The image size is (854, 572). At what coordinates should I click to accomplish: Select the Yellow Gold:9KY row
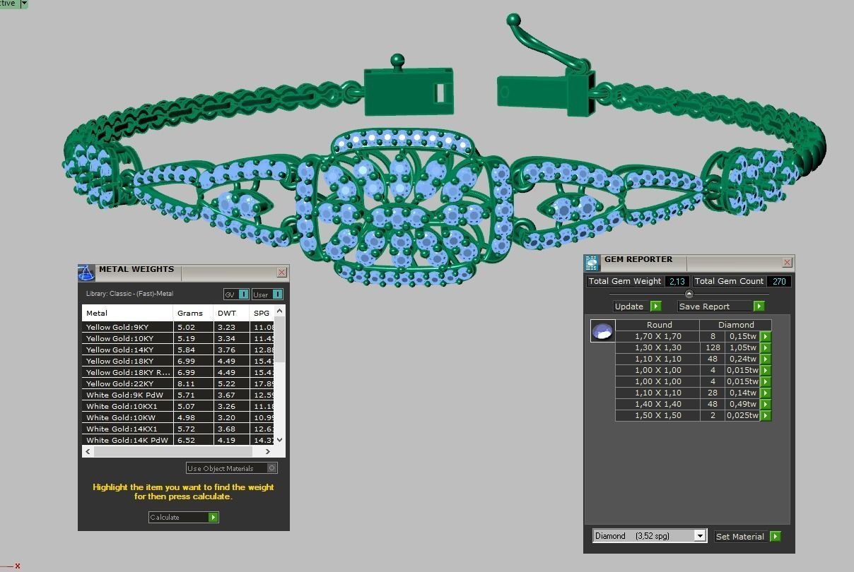click(x=178, y=327)
